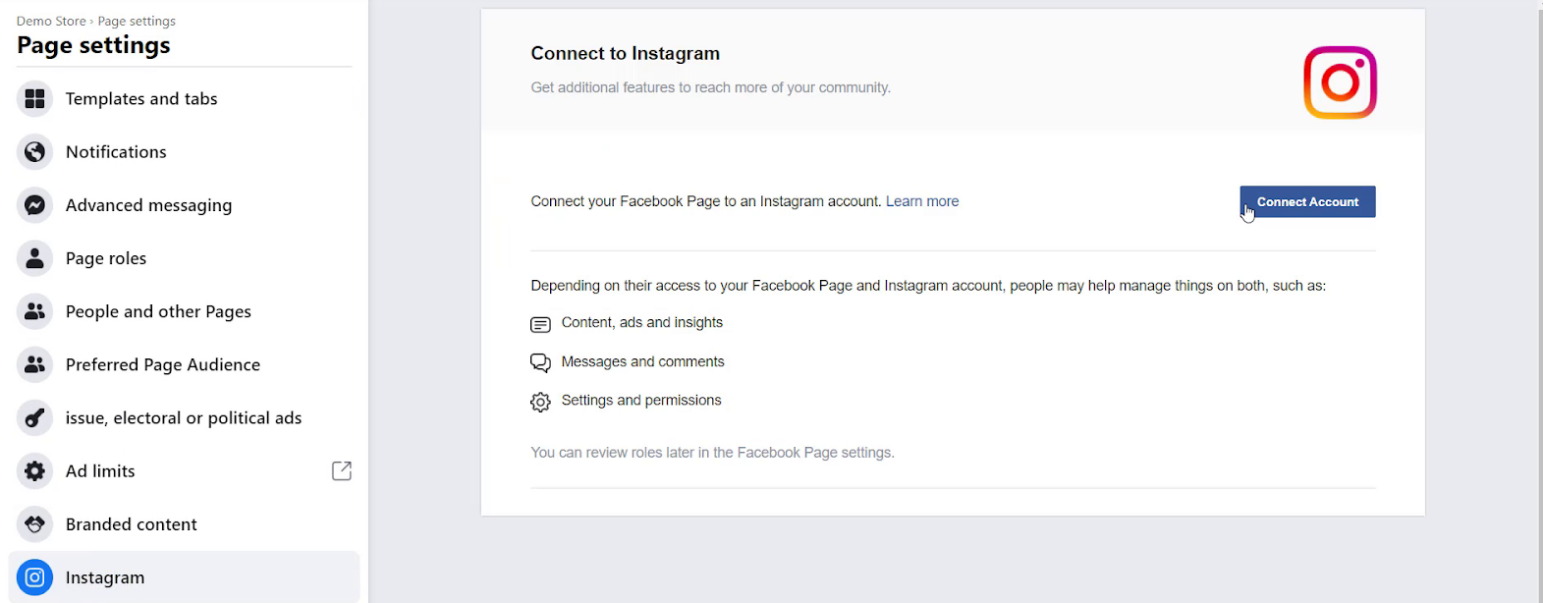The width and height of the screenshot is (1543, 603).
Task: Click the Page roles person icon
Action: [34, 258]
